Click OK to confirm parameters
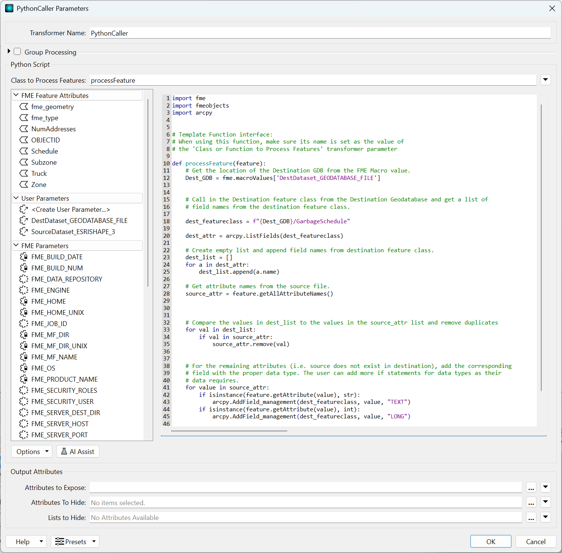The height and width of the screenshot is (553, 562). click(x=490, y=542)
